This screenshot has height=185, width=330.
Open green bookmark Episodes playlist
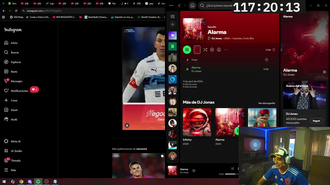[x=172, y=47]
